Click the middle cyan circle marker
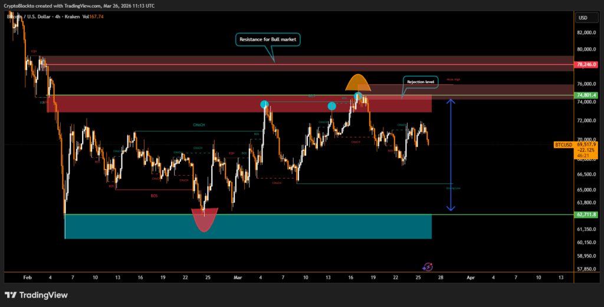 click(331, 106)
